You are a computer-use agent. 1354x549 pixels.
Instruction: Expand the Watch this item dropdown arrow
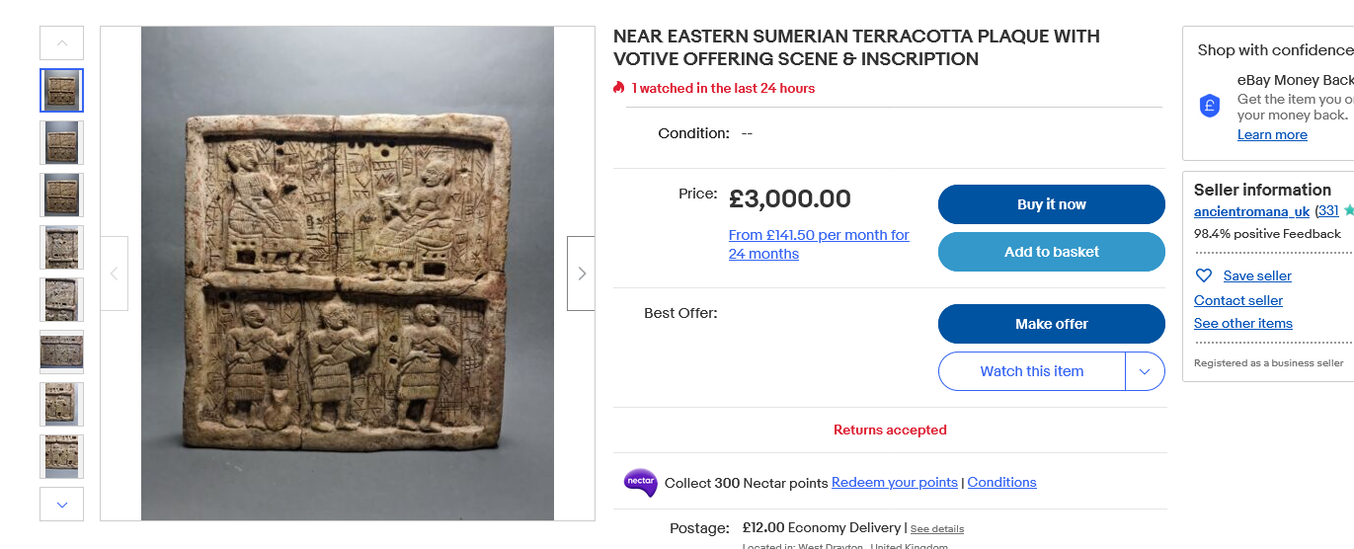pos(1145,371)
